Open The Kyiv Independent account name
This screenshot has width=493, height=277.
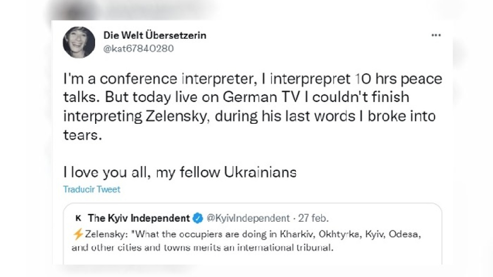point(138,218)
